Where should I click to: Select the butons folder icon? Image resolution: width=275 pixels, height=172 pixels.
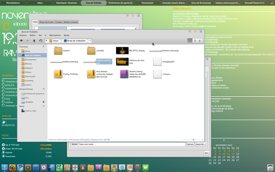tap(58, 50)
